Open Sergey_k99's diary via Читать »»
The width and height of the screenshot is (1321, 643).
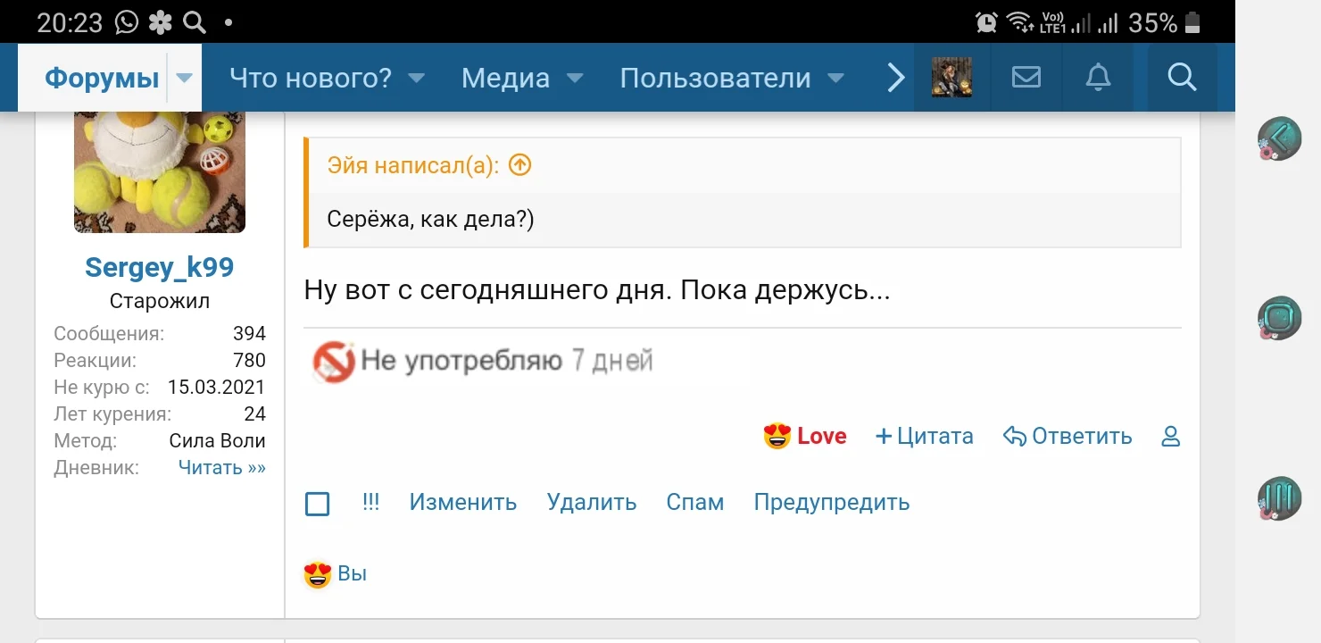tap(221, 467)
